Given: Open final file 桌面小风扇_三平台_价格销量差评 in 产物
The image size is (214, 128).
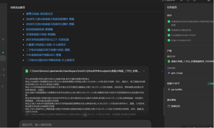Looking at the screenshot, I should click(x=192, y=62).
